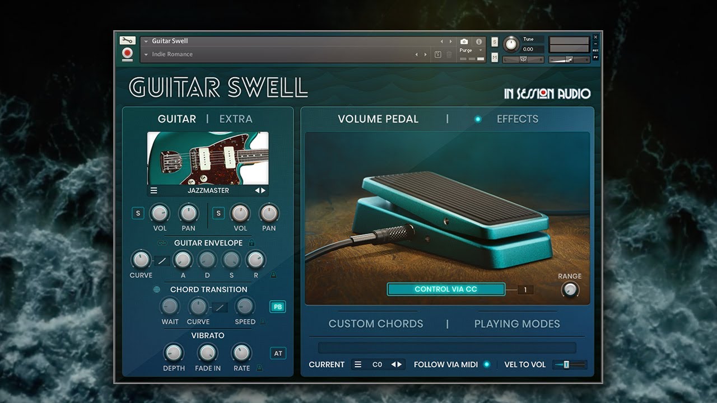The image size is (717, 403).
Task: Adjust the VEL TO VOL slider
Action: 570,364
